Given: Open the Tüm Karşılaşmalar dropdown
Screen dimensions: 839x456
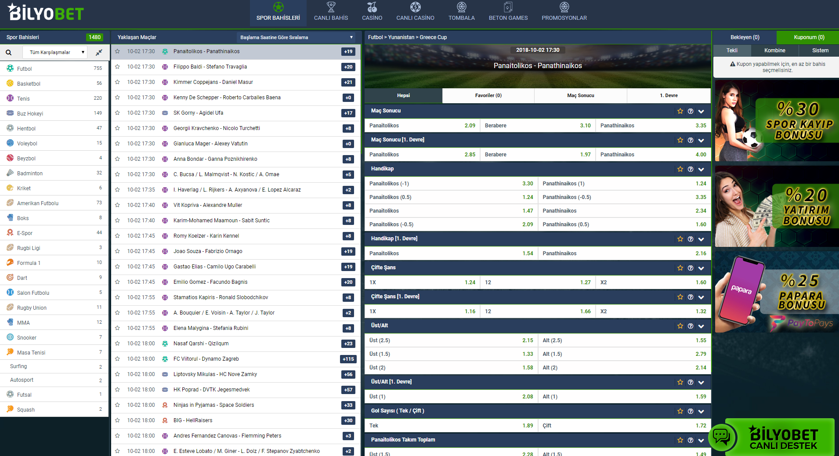Looking at the screenshot, I should (55, 52).
